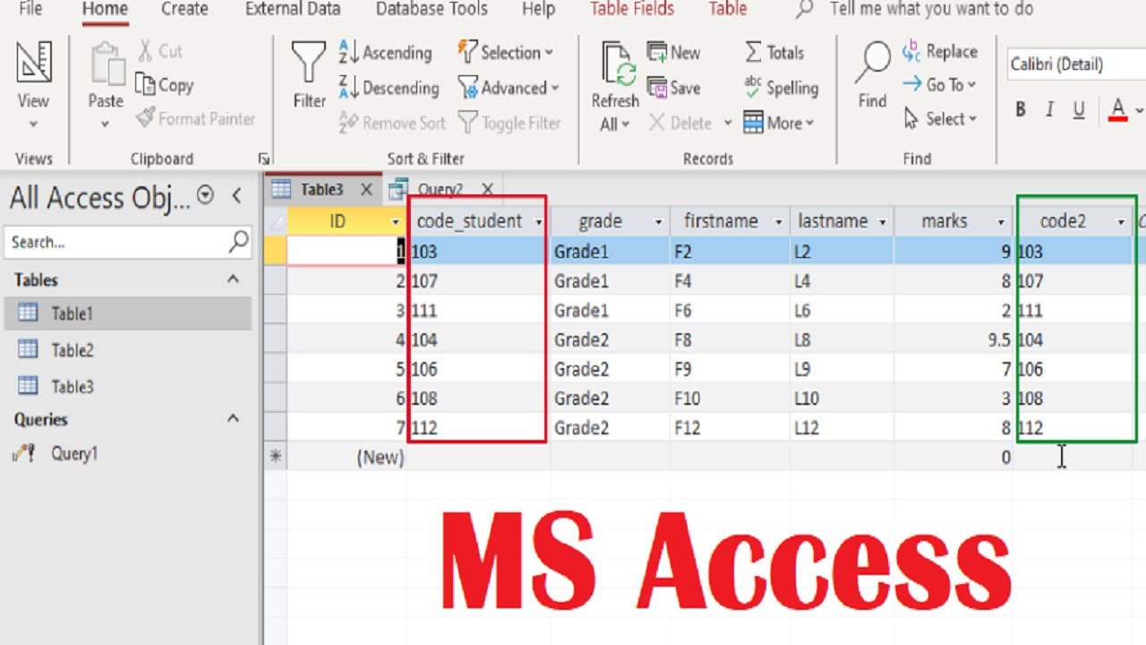Select Table1 in navigation pane
Screen dimensions: 1146x645
127,314
